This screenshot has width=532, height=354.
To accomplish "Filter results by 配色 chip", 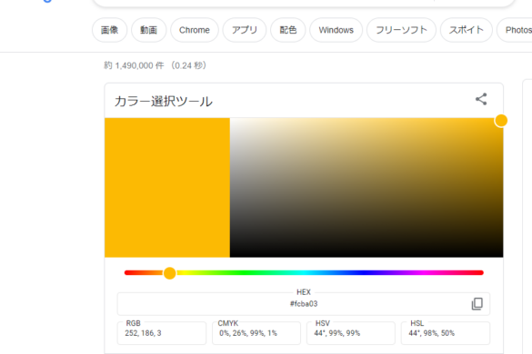I will click(x=288, y=30).
